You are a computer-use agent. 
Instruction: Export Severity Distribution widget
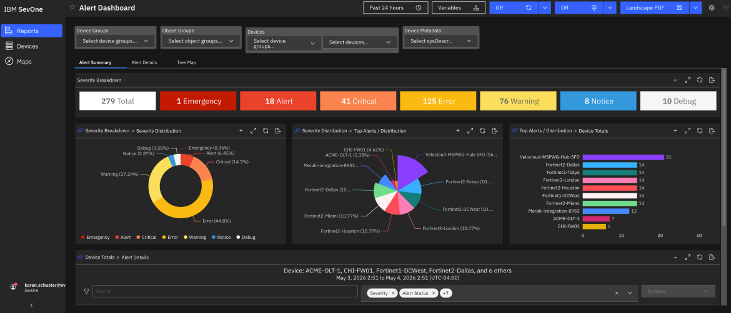pyautogui.click(x=277, y=131)
